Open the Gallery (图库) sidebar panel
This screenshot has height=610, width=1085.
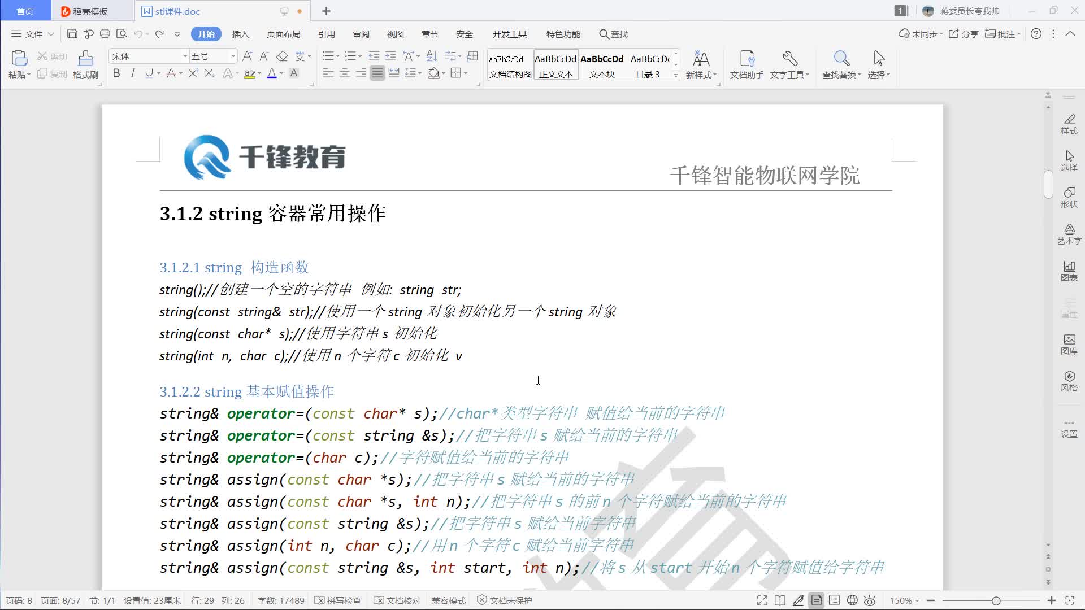pos(1069,345)
